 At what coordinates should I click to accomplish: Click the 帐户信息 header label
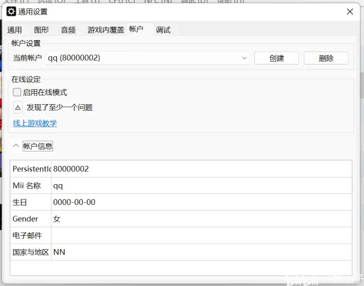tap(38, 146)
